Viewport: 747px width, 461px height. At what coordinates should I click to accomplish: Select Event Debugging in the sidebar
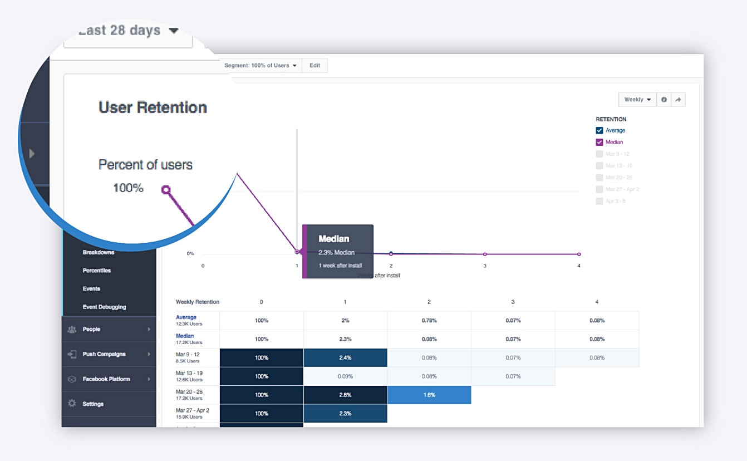coord(104,307)
